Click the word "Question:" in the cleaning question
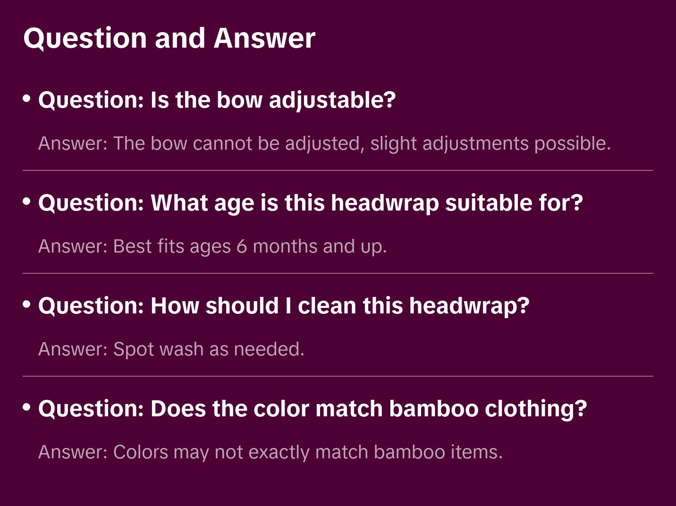The height and width of the screenshot is (506, 676). coord(91,306)
